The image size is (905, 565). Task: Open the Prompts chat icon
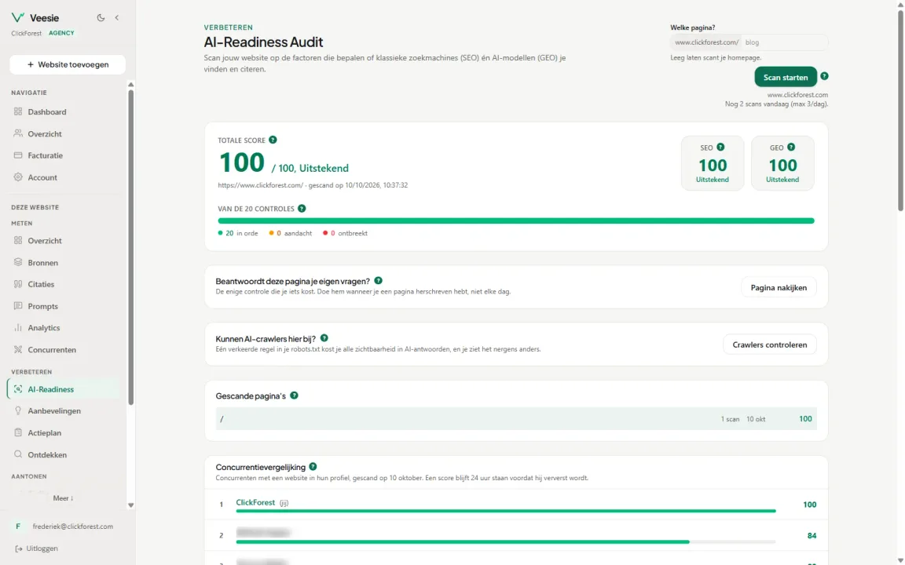click(18, 305)
